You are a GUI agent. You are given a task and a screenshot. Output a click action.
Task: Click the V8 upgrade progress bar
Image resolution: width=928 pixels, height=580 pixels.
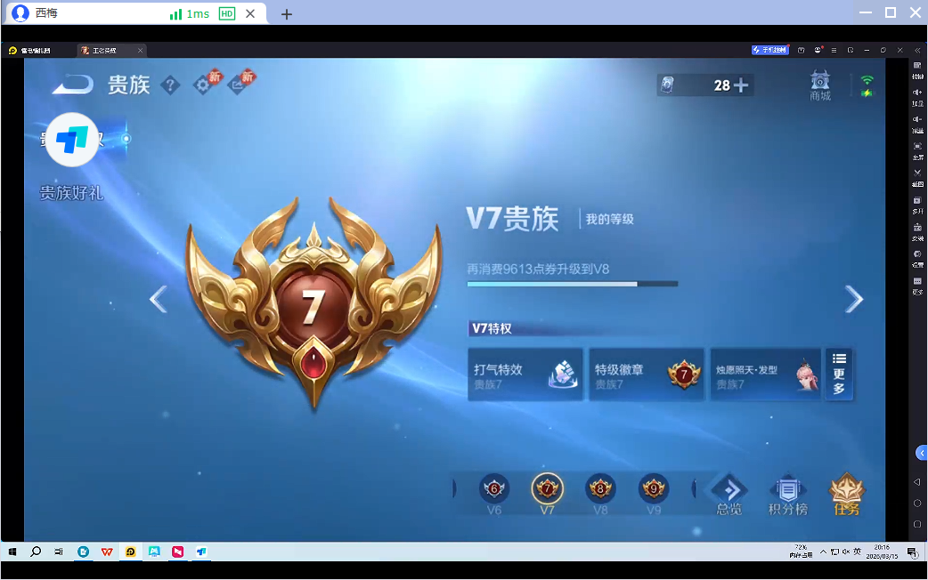point(573,283)
